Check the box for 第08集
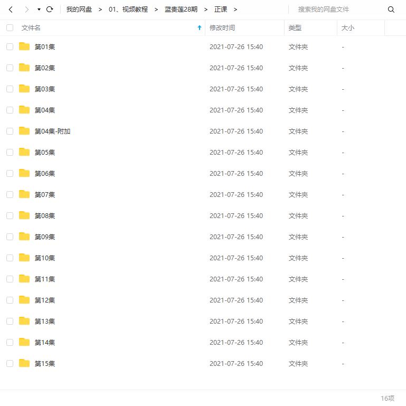 10,216
